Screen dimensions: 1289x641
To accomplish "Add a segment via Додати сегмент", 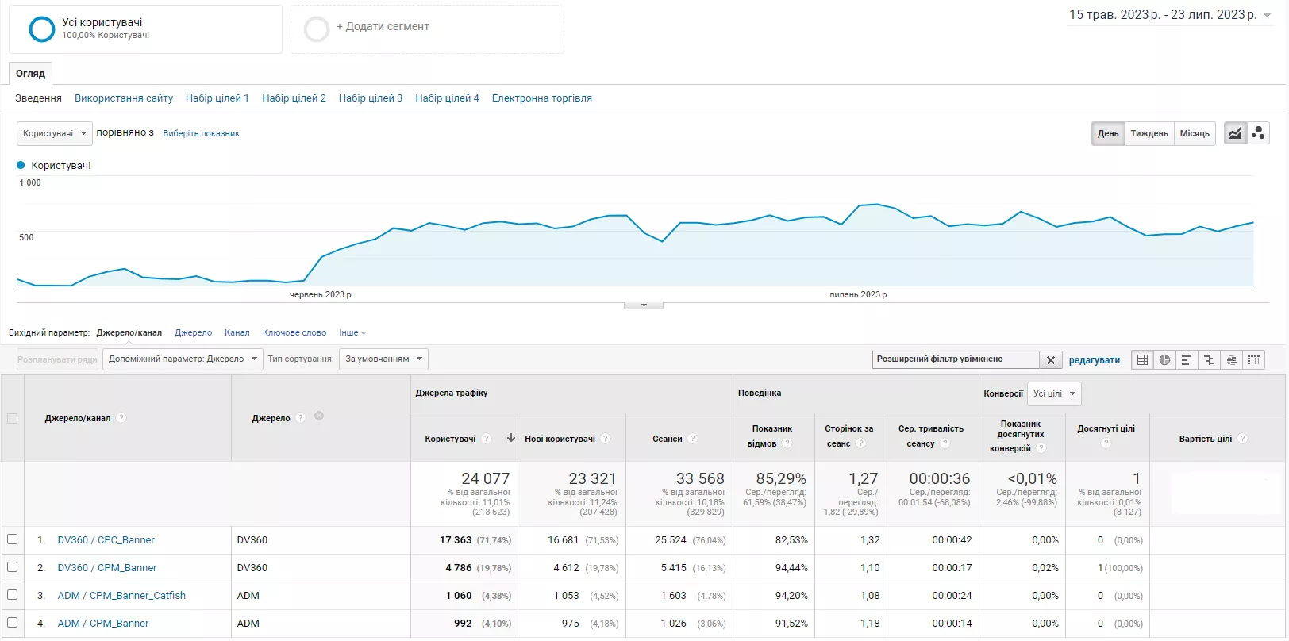I will point(427,29).
